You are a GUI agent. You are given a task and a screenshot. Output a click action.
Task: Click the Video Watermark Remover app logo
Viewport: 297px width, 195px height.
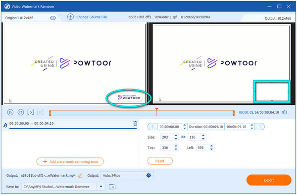click(x=7, y=6)
